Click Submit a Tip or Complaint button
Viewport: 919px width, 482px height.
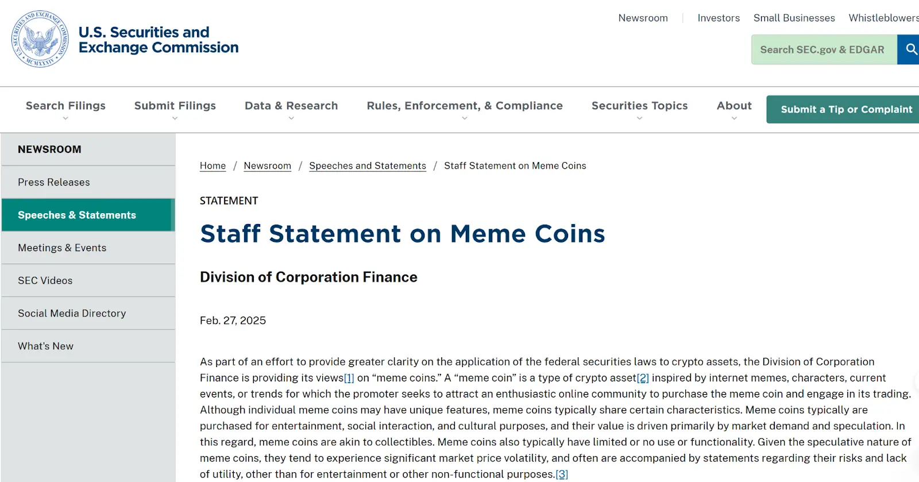[x=843, y=109]
